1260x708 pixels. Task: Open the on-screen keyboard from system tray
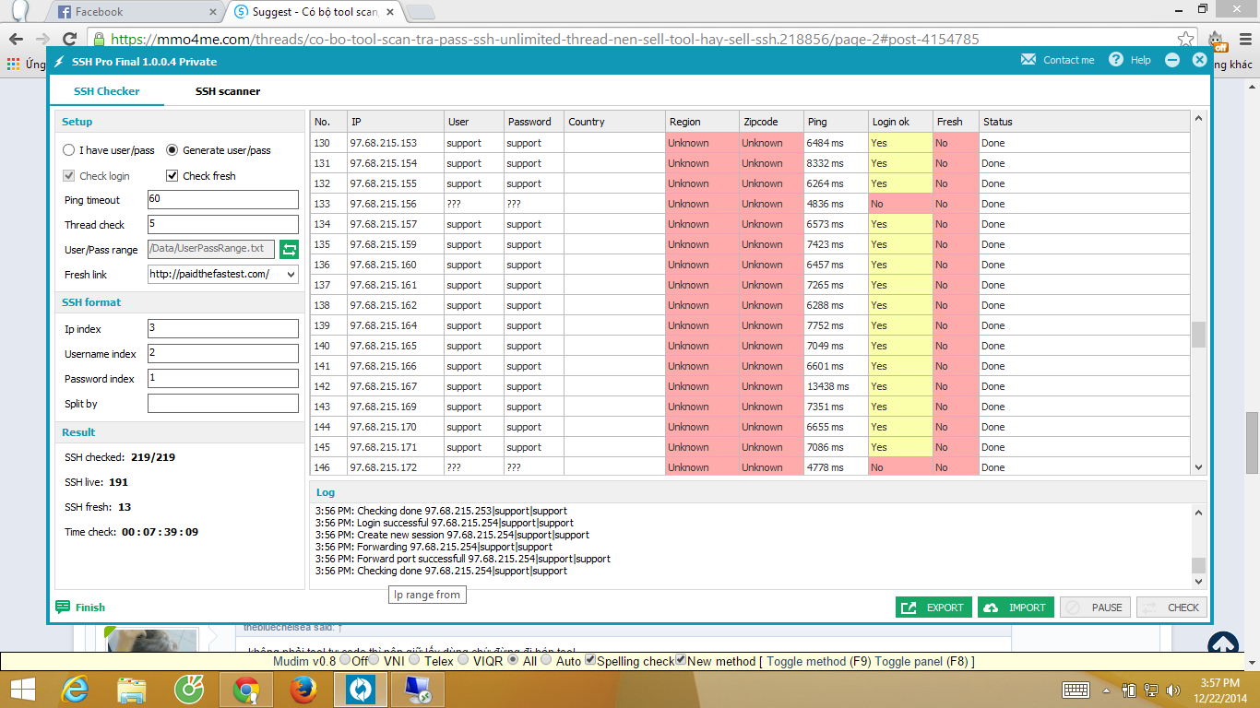[1076, 689]
